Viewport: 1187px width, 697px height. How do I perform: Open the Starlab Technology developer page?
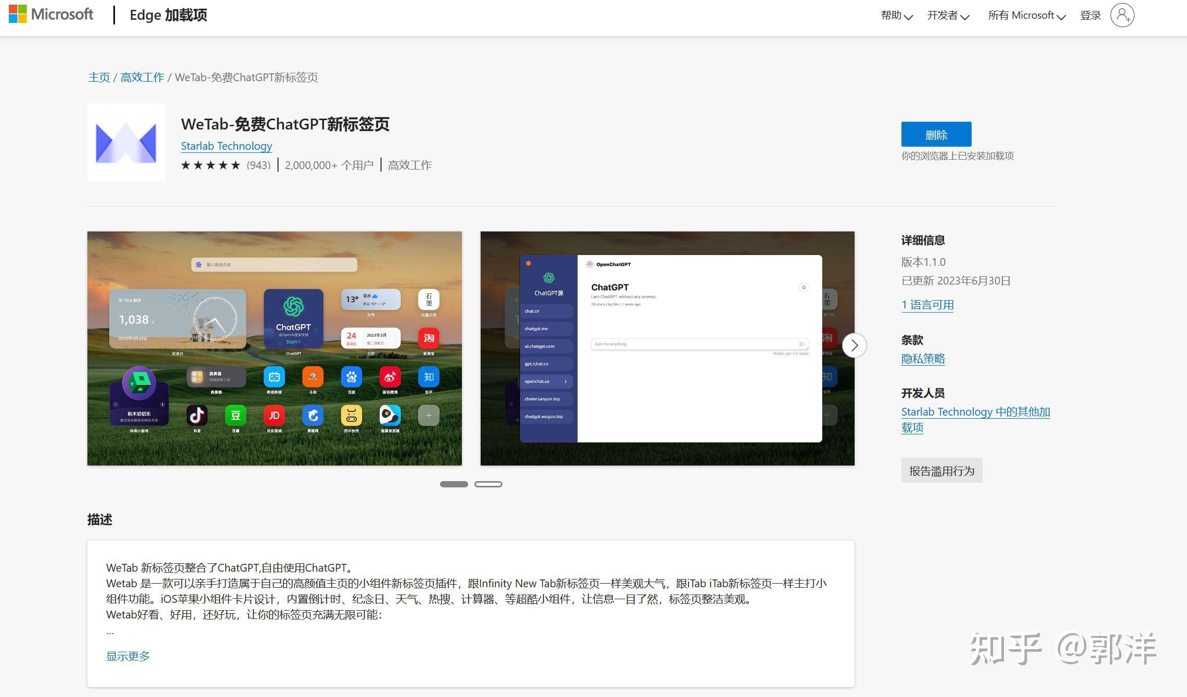tap(226, 146)
